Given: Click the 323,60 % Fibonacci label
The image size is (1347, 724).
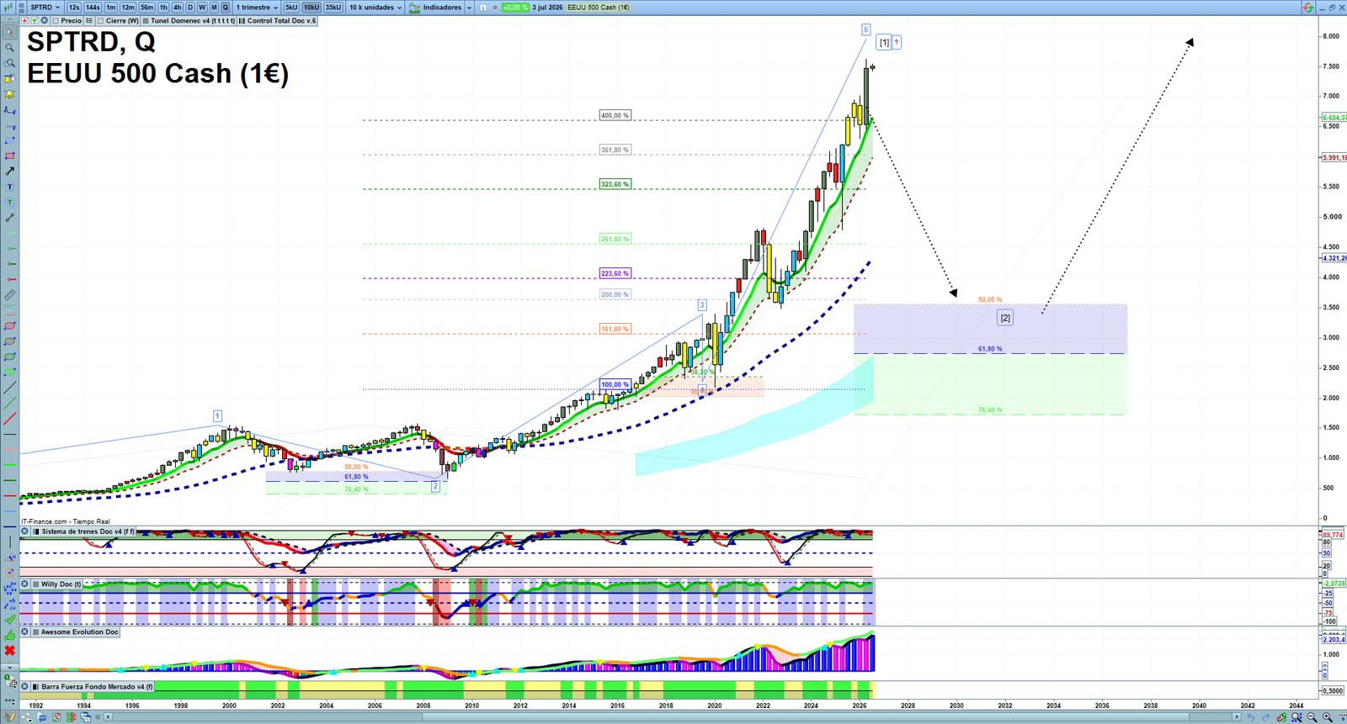Looking at the screenshot, I should pyautogui.click(x=615, y=184).
